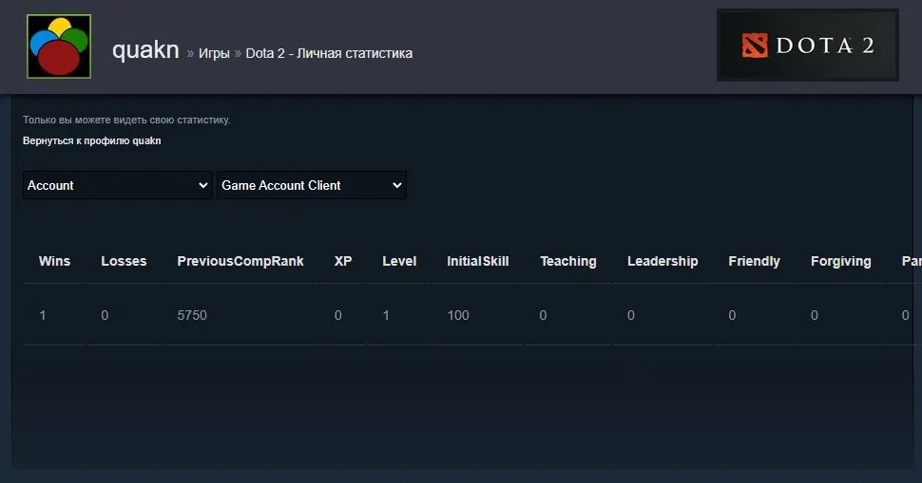This screenshot has height=483, width=922.
Task: Select the Friendly value 0
Action: click(x=732, y=315)
